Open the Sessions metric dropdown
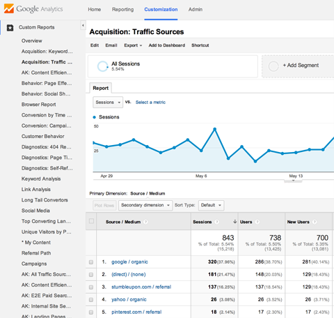Viewport: 334px width, 318px height. 108,103
